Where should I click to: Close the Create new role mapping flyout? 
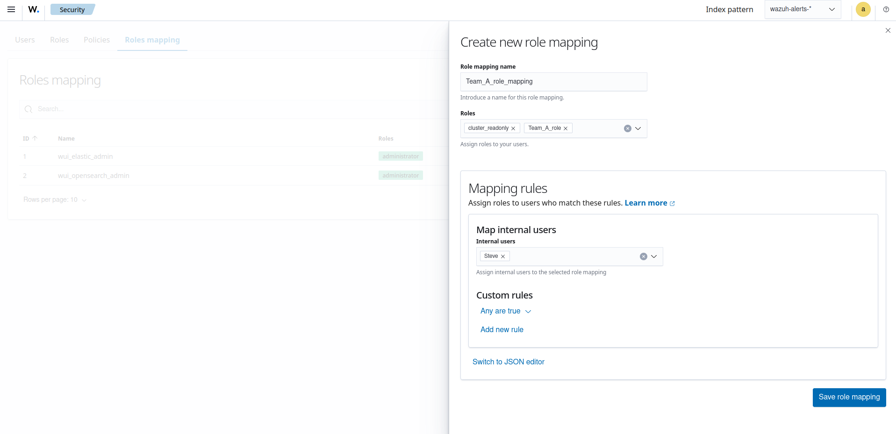[888, 30]
